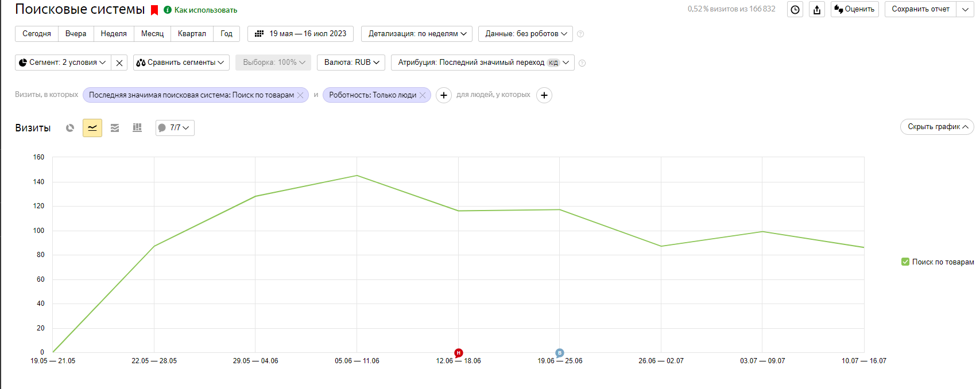
Task: Select the line chart view icon
Action: (92, 128)
